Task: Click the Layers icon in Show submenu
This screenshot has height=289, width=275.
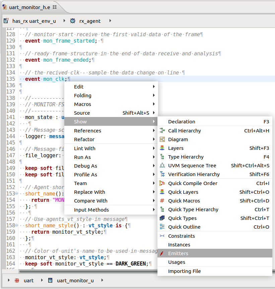Action: 163,148
